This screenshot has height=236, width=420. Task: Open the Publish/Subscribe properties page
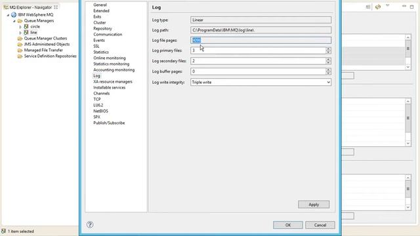tap(109, 123)
